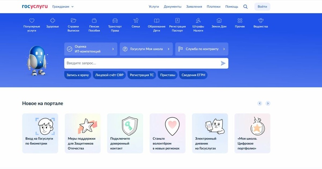Open the Семья stroller icon
322x169 pixels.
pos(136,21)
